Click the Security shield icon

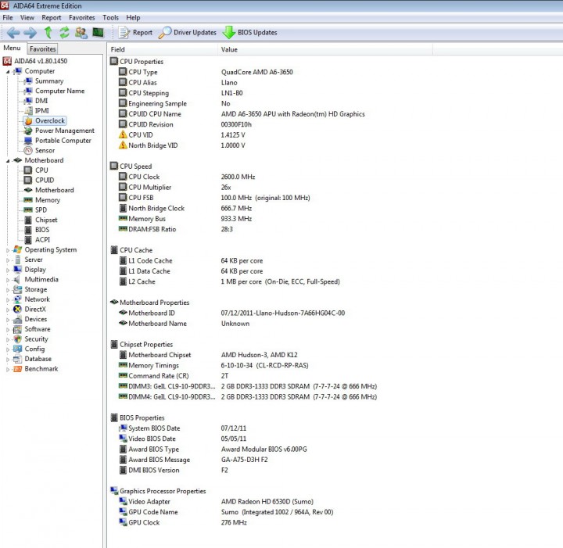[x=17, y=339]
